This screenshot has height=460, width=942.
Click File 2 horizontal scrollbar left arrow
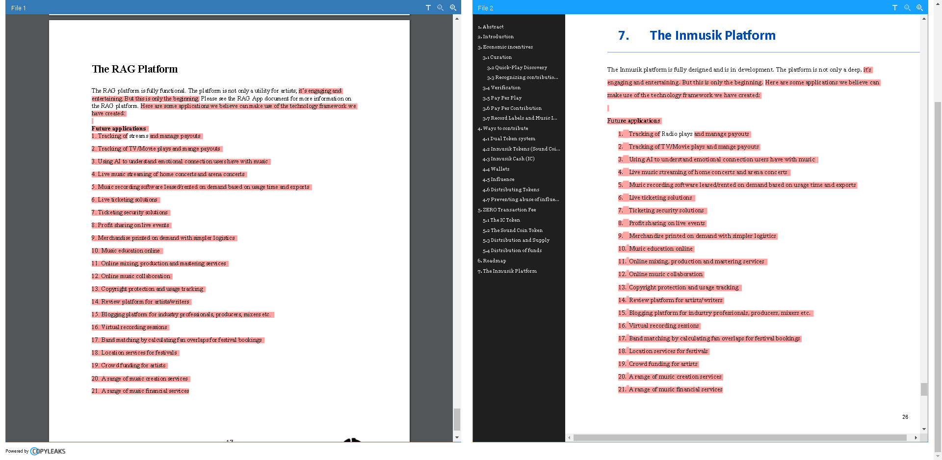click(x=569, y=437)
